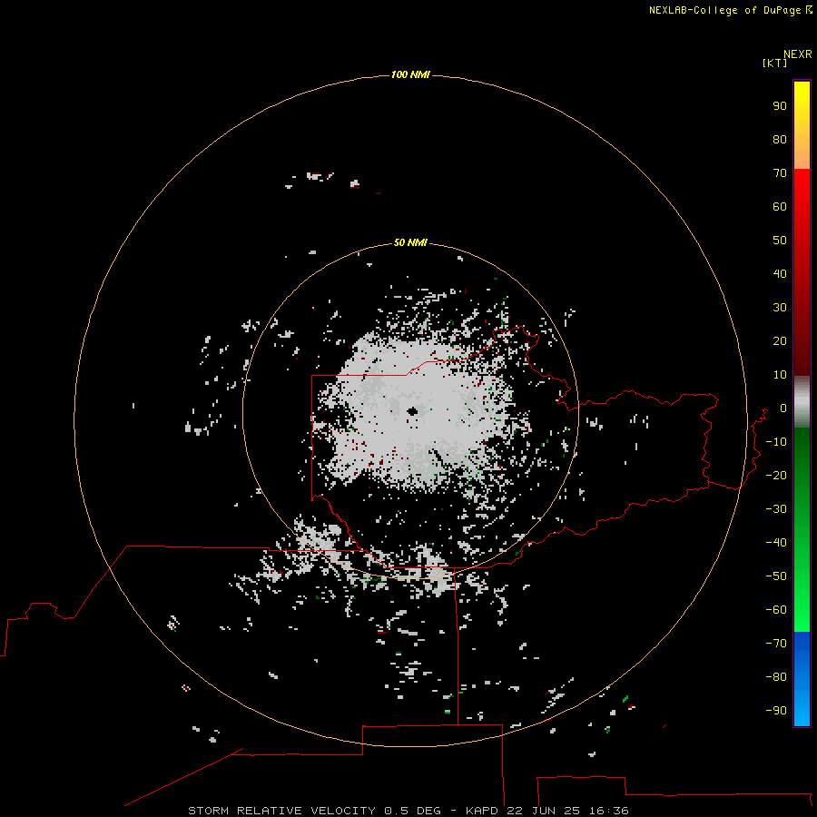
Task: Click the 80 value on the velocity scale
Action: (780, 140)
